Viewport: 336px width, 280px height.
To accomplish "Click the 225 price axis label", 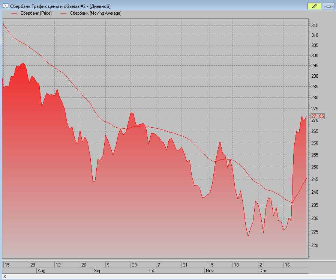I will (x=315, y=232).
